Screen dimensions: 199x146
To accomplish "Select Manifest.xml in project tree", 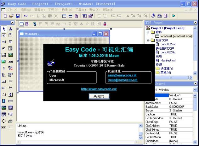I will click(x=168, y=61).
